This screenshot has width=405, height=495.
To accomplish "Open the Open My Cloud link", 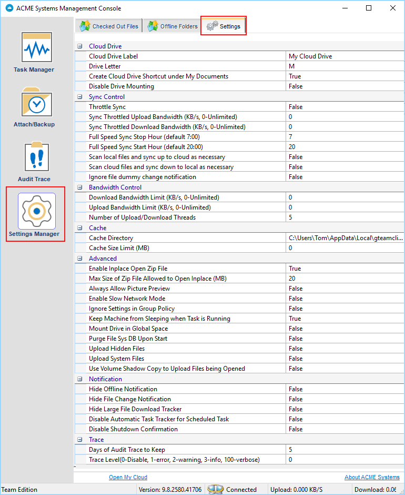I will pyautogui.click(x=128, y=477).
